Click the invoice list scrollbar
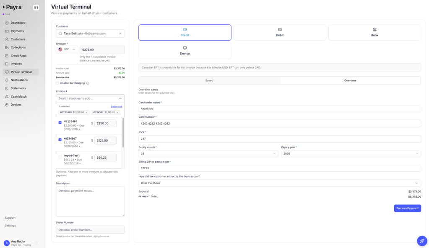This screenshot has width=429, height=248. (x=123, y=133)
